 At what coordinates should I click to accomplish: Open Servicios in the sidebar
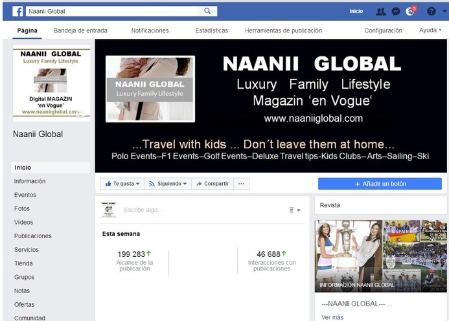click(27, 250)
